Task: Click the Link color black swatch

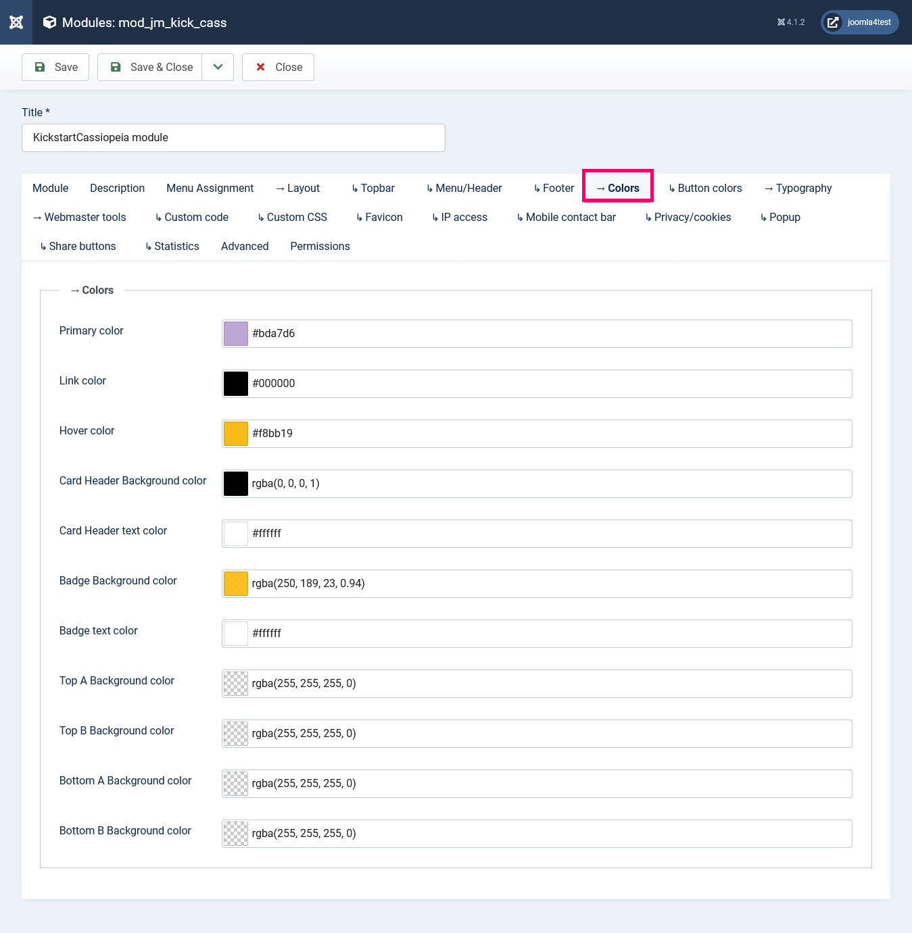Action: point(236,384)
